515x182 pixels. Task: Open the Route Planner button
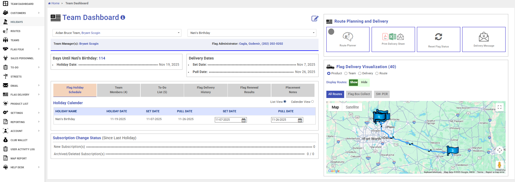coord(348,39)
